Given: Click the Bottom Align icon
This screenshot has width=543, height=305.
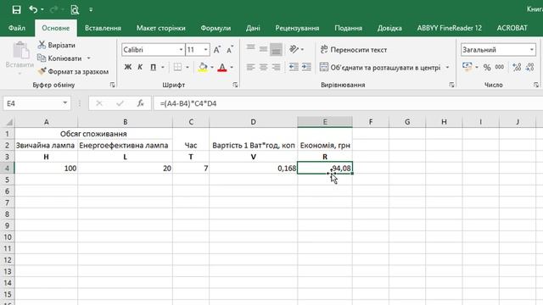Looking at the screenshot, I should [276, 49].
